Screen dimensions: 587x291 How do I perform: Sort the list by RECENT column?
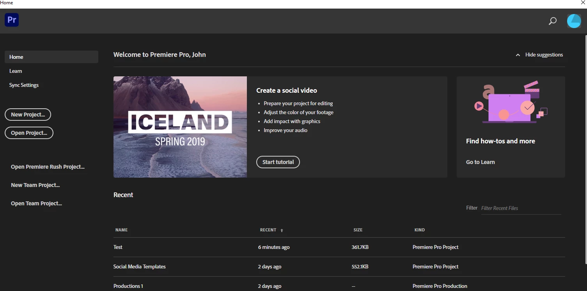coord(268,230)
